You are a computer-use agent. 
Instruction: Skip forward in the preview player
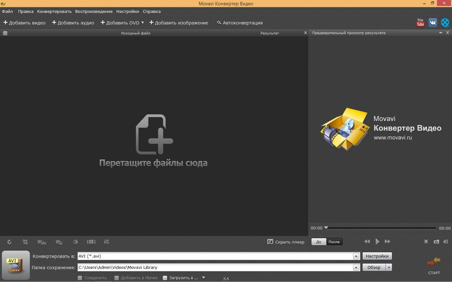point(388,242)
